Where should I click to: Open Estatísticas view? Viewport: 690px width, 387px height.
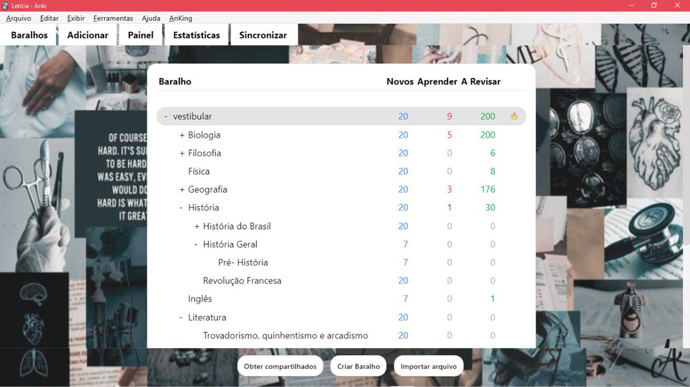pyautogui.click(x=197, y=35)
